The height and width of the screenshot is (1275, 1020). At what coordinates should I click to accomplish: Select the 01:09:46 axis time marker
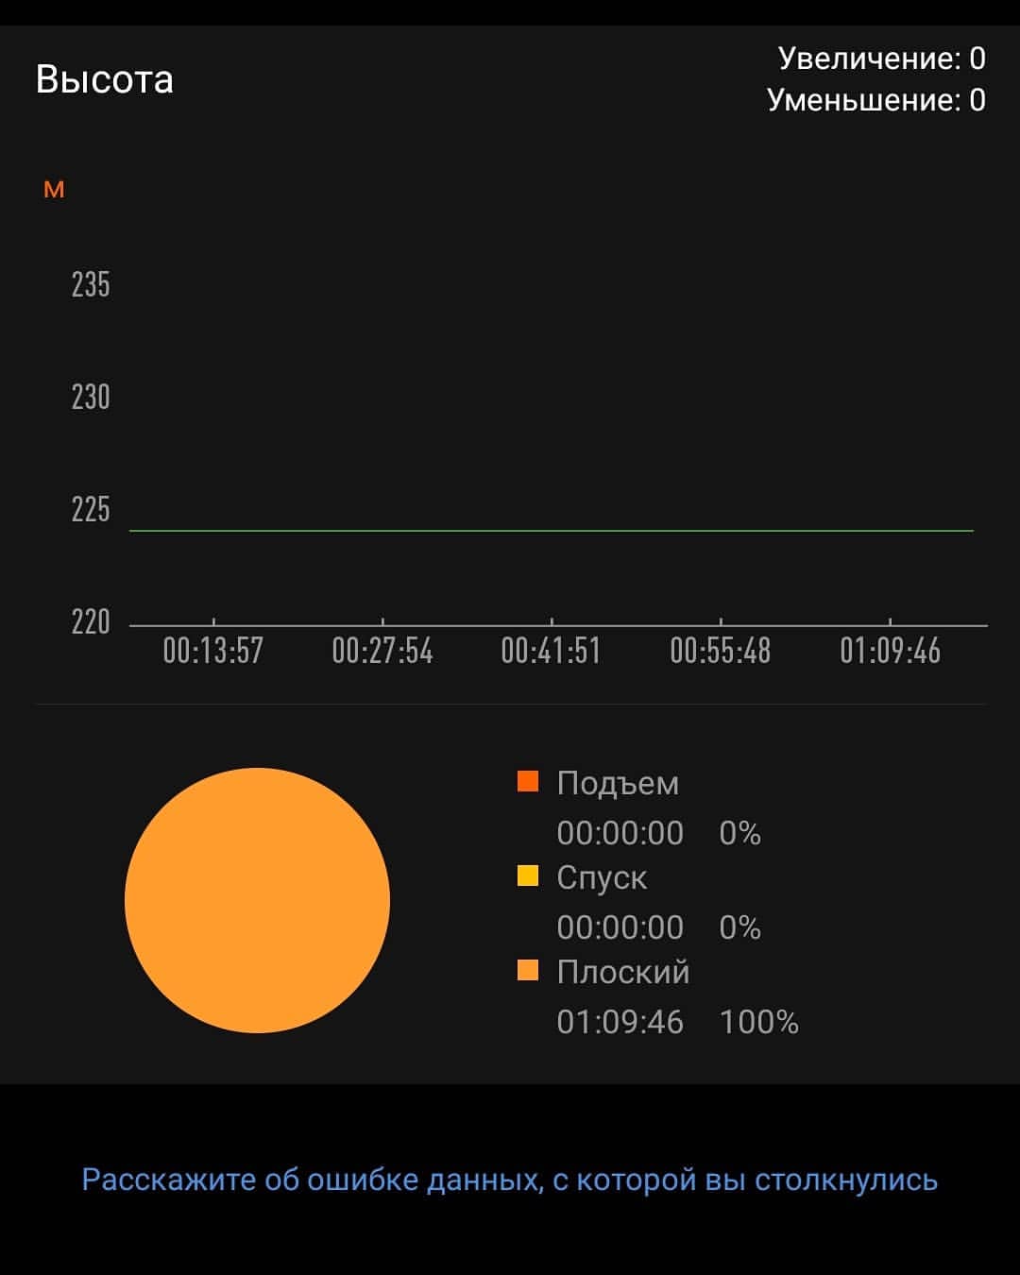[891, 651]
